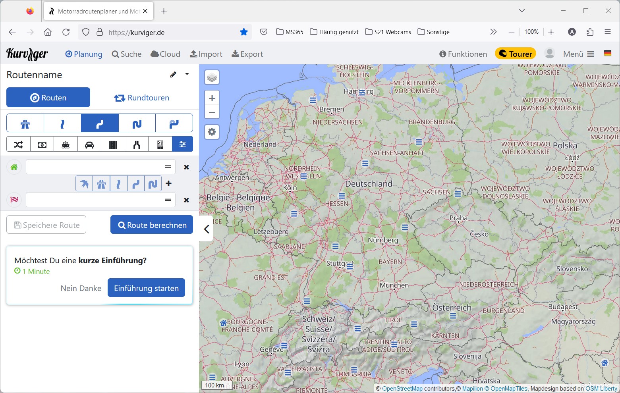Open the Cloud menu item
620x393 pixels.
coord(165,54)
